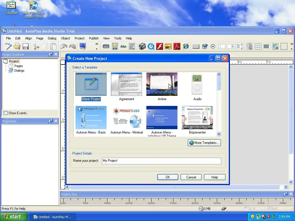Click the Copy toolbar icon
This screenshot has height=221, width=295.
[45, 46]
